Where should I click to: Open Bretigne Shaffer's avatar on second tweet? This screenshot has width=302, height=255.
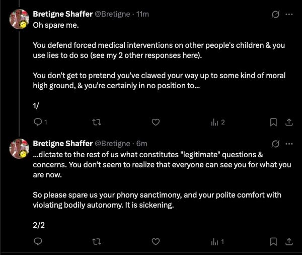19,149
